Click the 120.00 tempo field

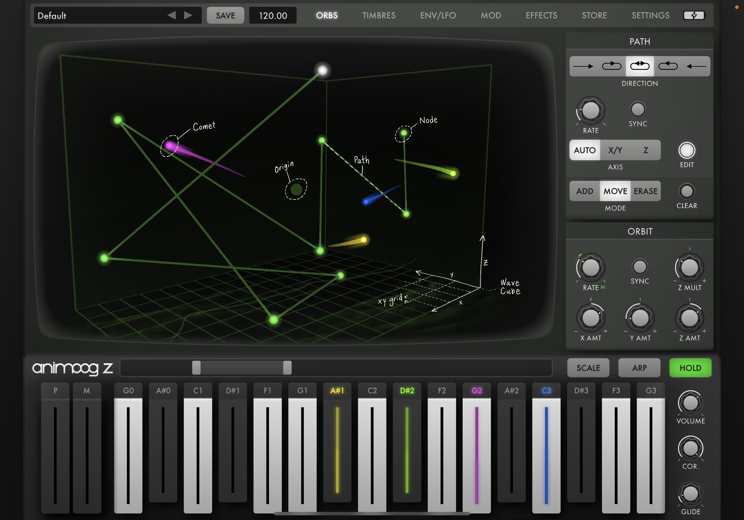coord(273,15)
